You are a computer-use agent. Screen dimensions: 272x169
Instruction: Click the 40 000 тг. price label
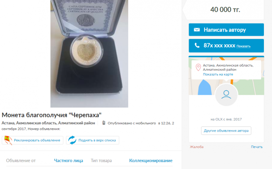pos(225,10)
